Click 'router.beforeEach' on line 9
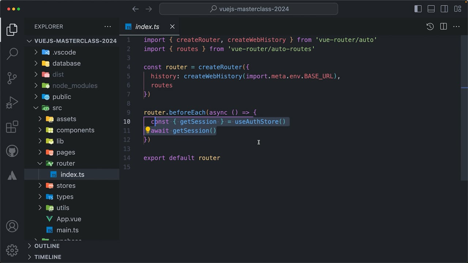This screenshot has width=468, height=263. pos(174,113)
